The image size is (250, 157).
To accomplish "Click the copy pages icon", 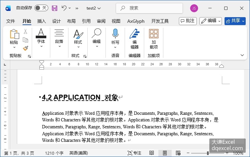I will [25, 40].
